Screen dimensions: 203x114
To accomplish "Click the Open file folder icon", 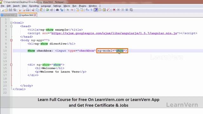I will click(6, 10).
